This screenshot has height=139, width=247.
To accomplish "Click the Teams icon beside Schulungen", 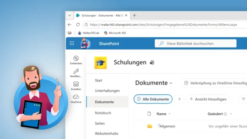I will (152, 63).
